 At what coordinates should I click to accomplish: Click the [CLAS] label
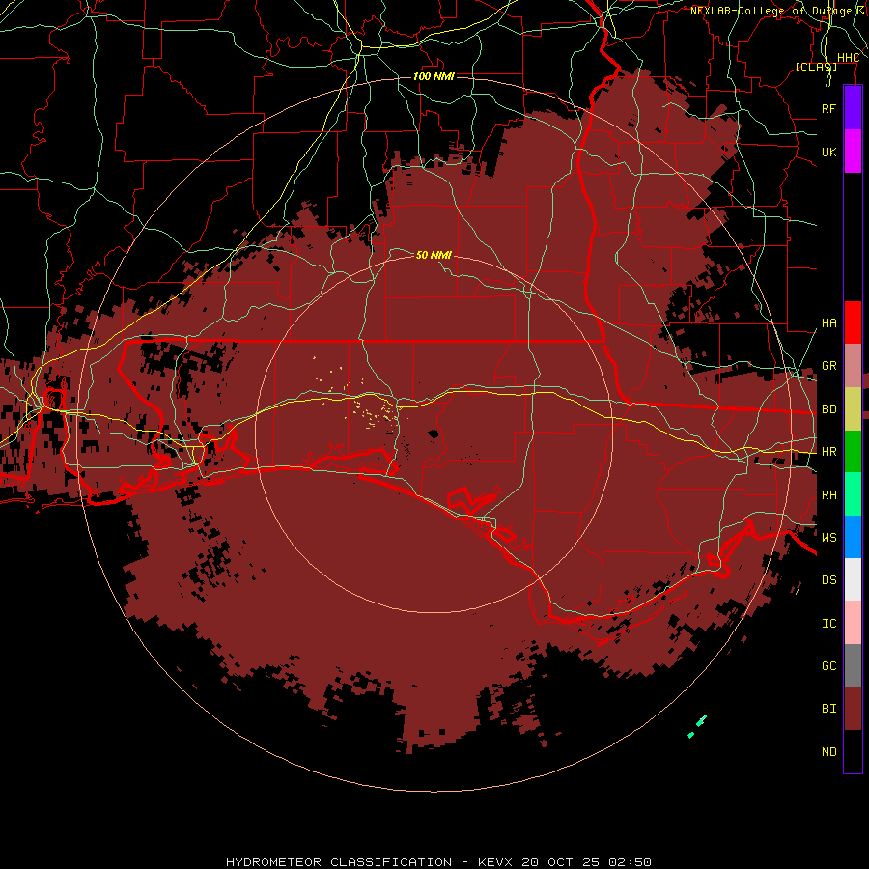point(816,67)
